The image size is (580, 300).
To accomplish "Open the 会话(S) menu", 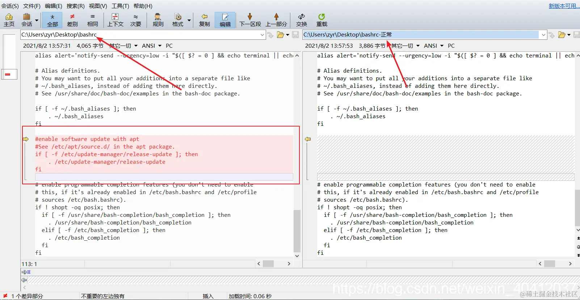I will pos(10,6).
